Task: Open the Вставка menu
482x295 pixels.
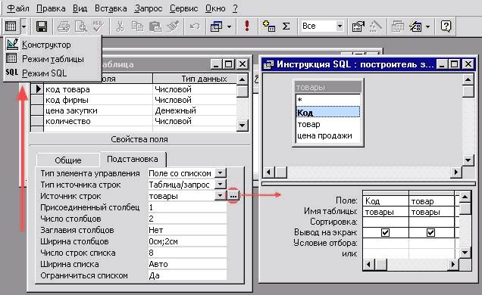Action: (111, 8)
